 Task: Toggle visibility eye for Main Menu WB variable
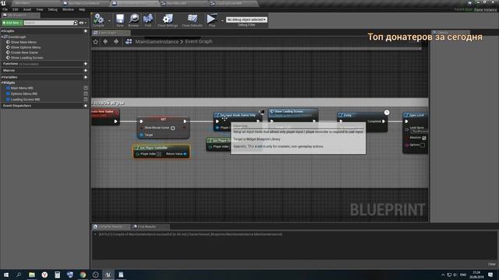click(85, 88)
